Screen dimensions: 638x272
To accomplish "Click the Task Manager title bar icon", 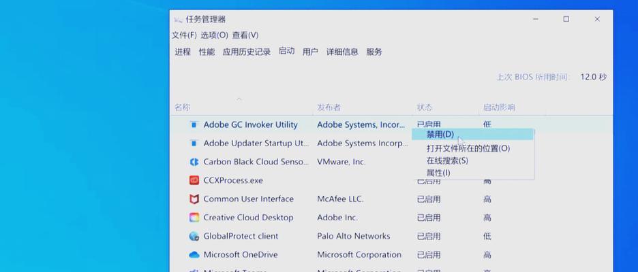I will click(178, 19).
